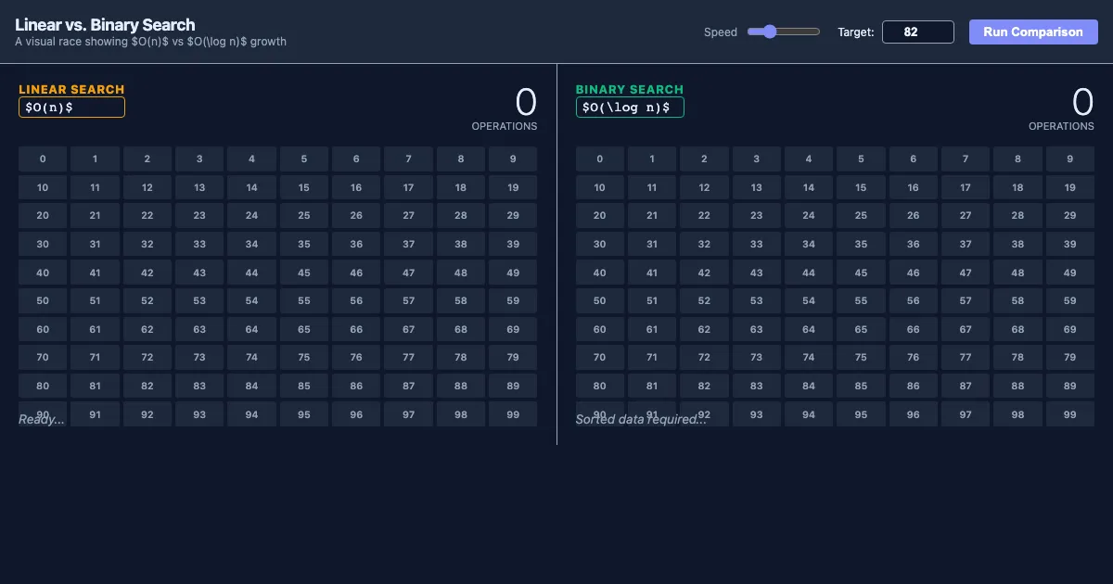Image resolution: width=1113 pixels, height=584 pixels.
Task: Select cell 15 in Linear Search grid
Action: 304,187
